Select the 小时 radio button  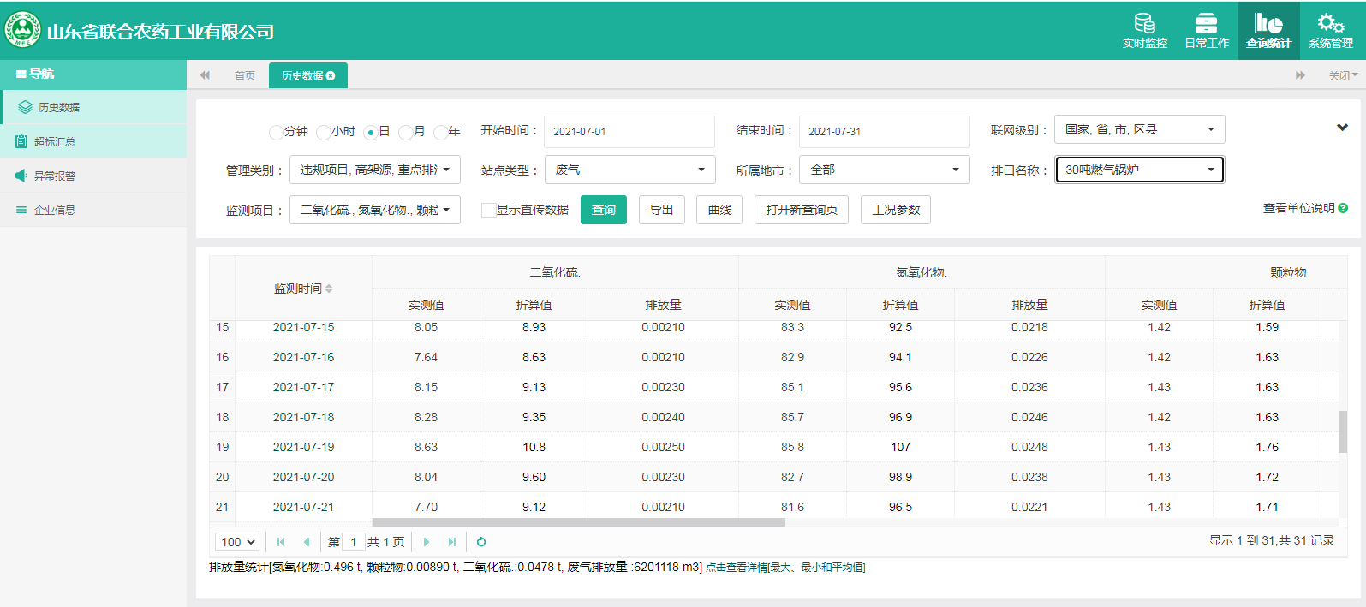tap(323, 132)
